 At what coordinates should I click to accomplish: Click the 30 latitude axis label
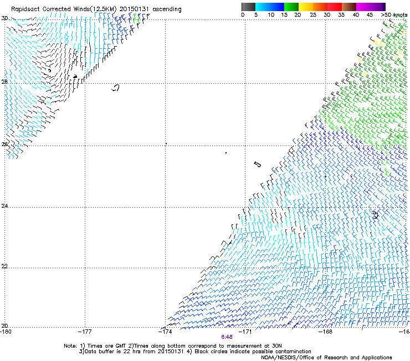[4, 18]
